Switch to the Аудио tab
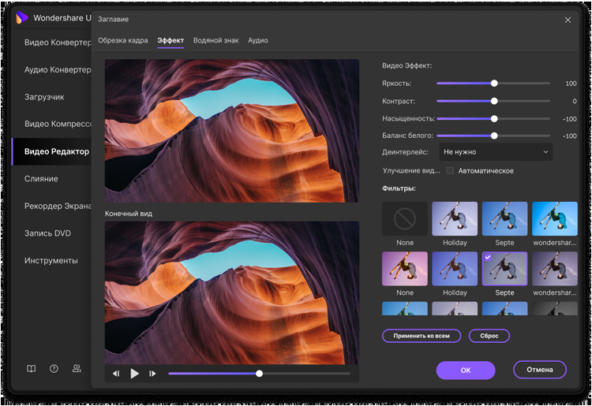The height and width of the screenshot is (406, 592). point(258,40)
